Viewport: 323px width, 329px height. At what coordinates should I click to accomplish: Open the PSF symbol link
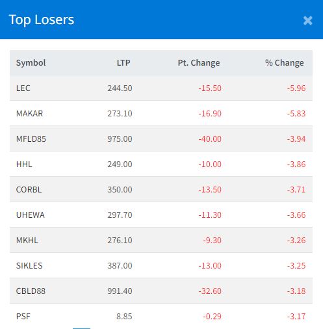(x=23, y=317)
